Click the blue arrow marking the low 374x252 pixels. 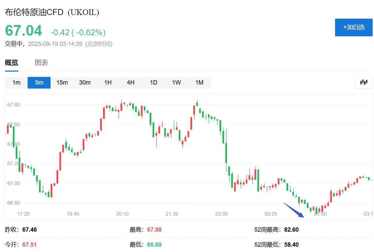point(294,210)
